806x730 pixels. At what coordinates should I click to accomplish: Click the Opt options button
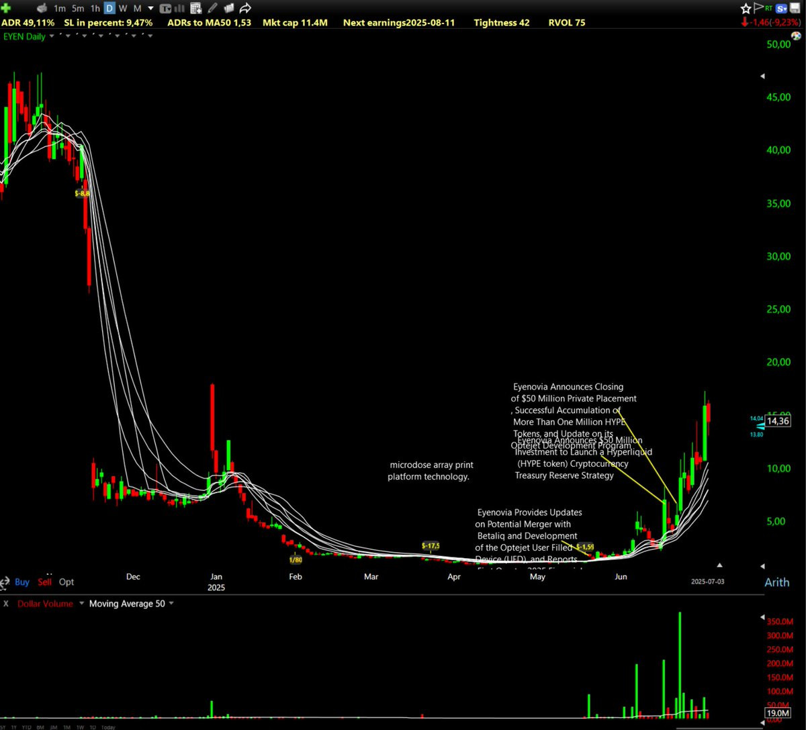pyautogui.click(x=66, y=582)
